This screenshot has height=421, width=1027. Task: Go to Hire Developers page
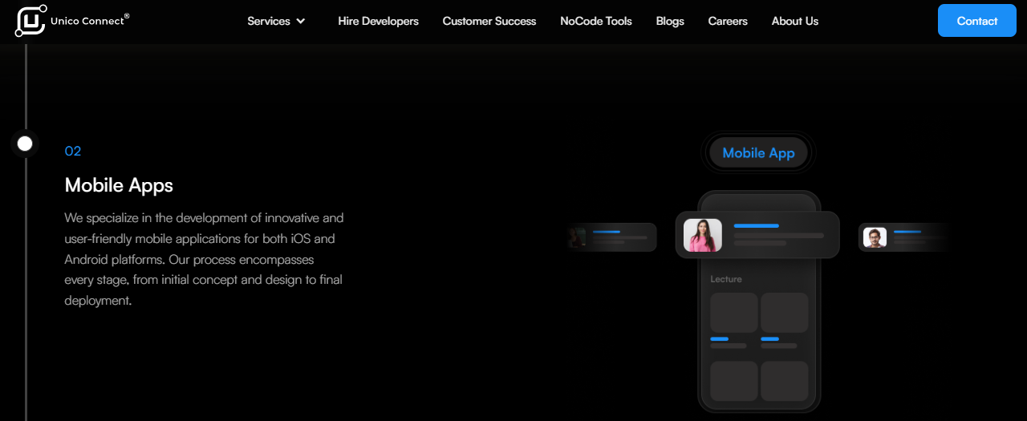pos(378,22)
